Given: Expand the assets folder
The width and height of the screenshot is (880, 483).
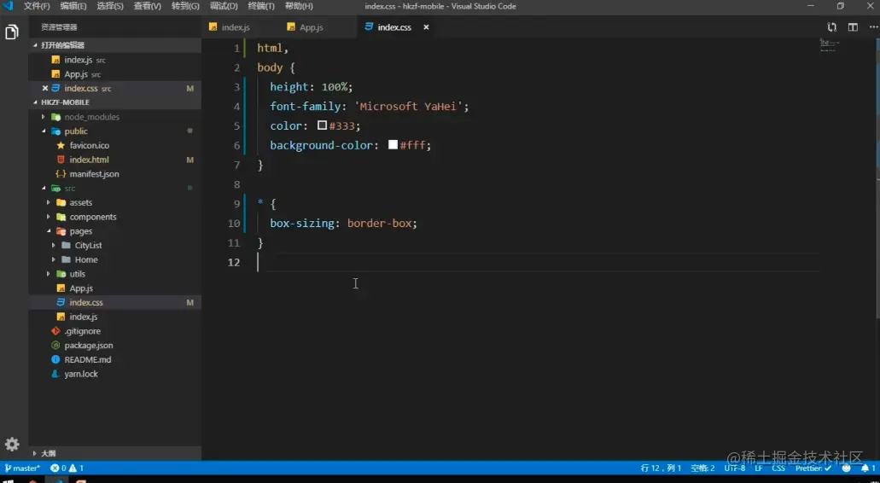Looking at the screenshot, I should [81, 202].
